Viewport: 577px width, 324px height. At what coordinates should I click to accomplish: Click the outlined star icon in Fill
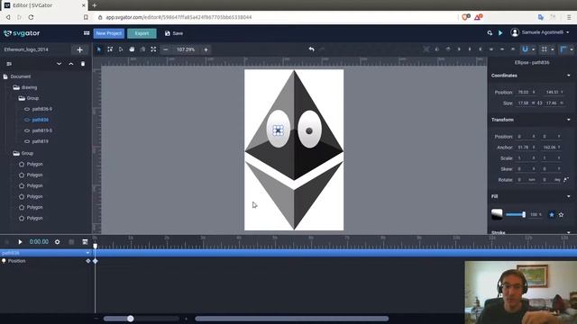point(561,214)
